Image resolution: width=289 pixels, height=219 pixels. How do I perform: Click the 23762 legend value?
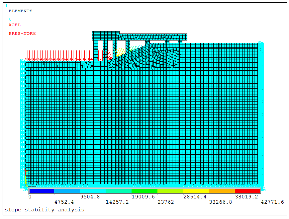166,202
